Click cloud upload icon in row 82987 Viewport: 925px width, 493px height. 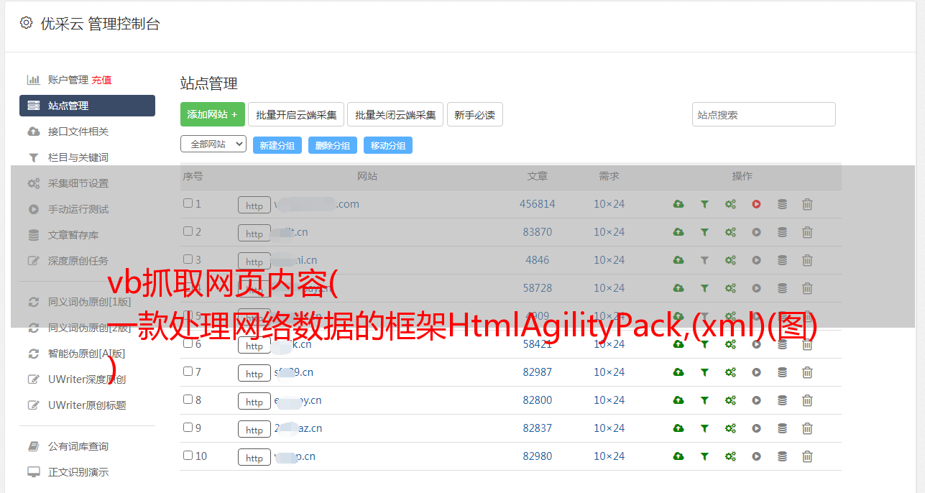click(678, 372)
